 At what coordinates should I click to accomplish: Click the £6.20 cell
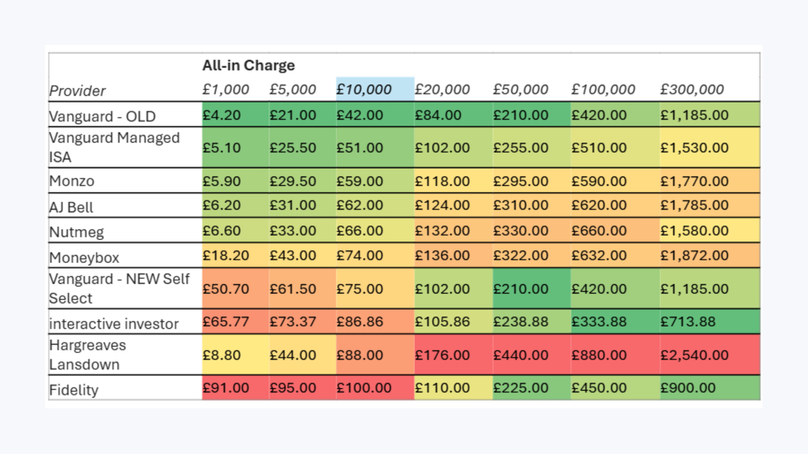(x=235, y=206)
